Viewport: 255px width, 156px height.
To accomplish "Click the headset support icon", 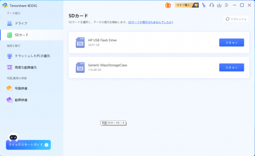I will pos(212,5).
